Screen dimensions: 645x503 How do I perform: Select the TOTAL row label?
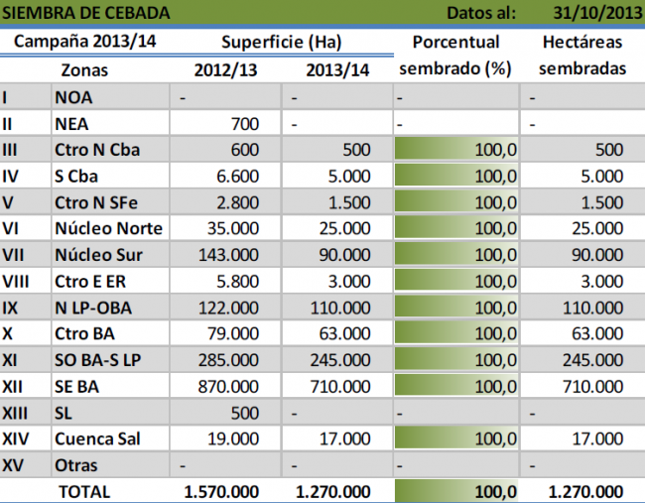84,491
